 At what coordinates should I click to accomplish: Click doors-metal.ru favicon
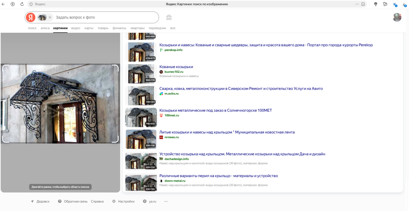pyautogui.click(x=161, y=181)
